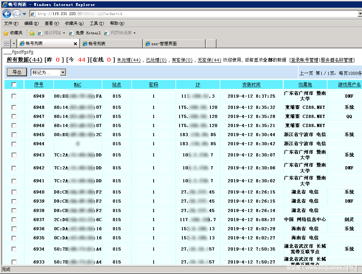The width and height of the screenshot is (362, 274).
Task: Sort by the 安装时间 column header
Action: coord(251,85)
